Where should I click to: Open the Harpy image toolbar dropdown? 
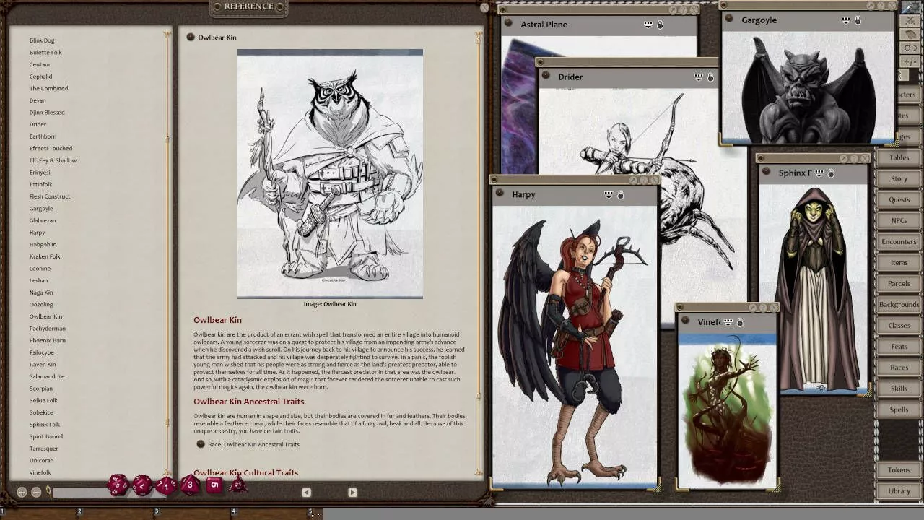click(609, 194)
